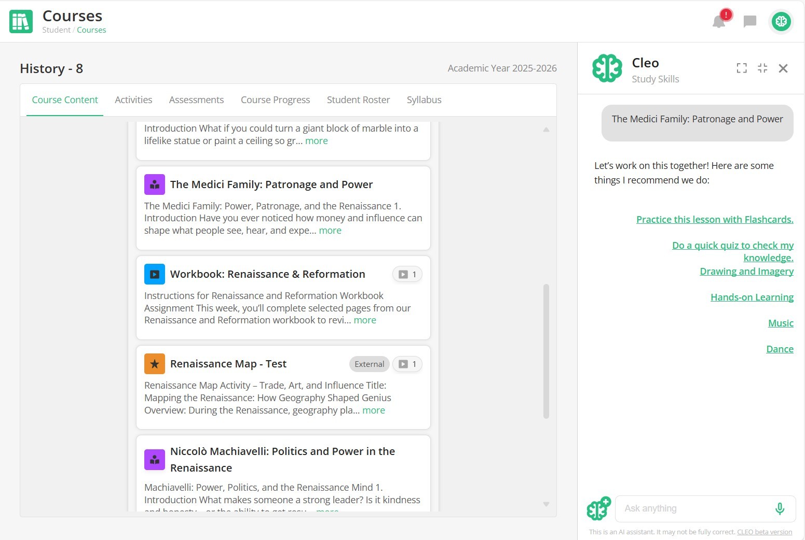Click the purple icon for Medici Family lesson
Viewport: 805px width, 540px height.
coord(155,184)
